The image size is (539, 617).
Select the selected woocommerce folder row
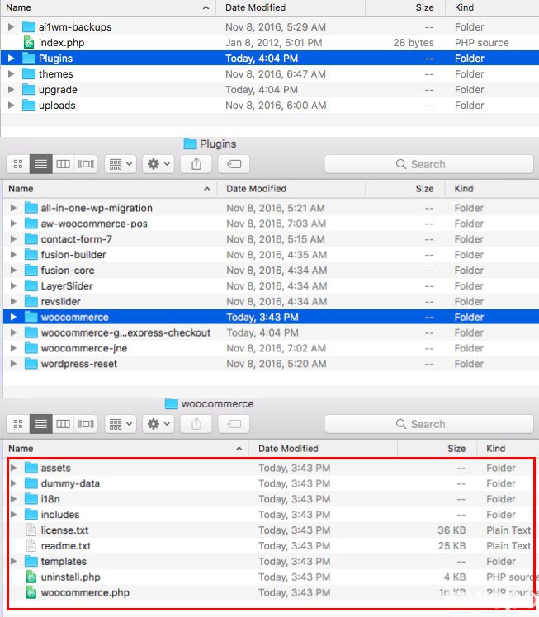pos(271,317)
